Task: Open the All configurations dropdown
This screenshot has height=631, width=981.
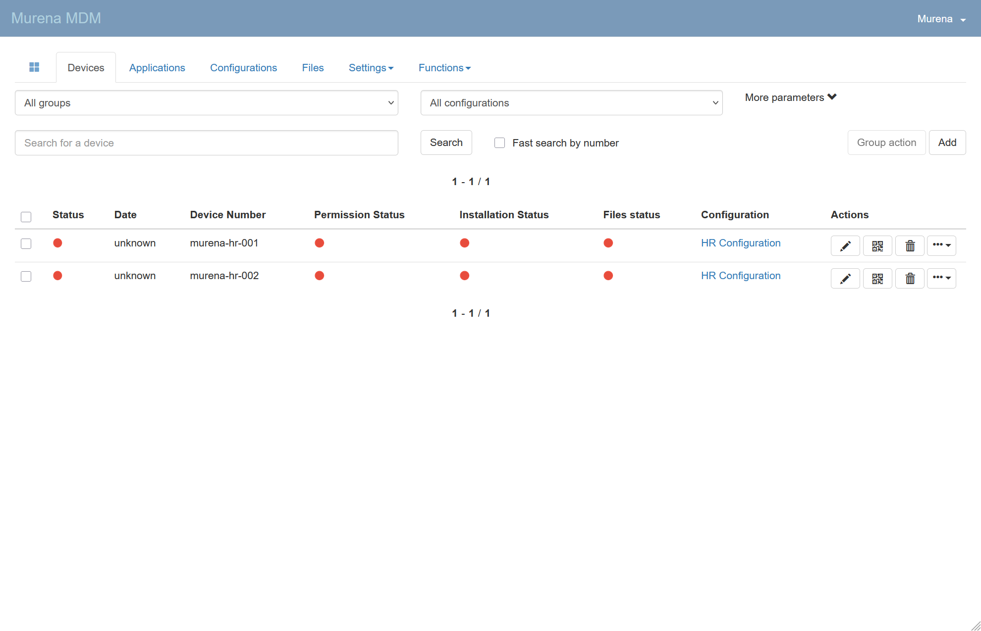Action: [x=571, y=103]
